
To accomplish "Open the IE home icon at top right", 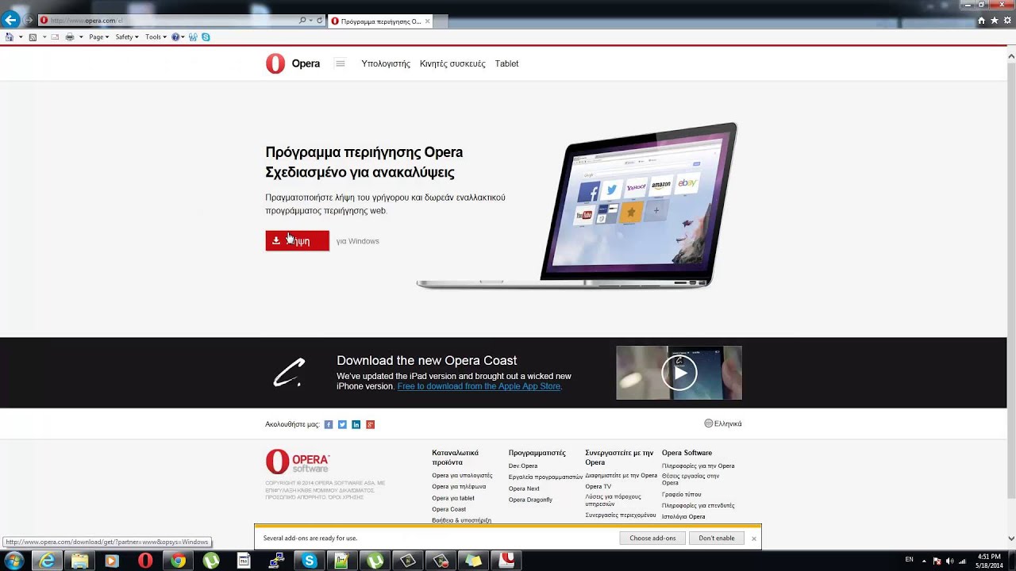I will [x=981, y=21].
